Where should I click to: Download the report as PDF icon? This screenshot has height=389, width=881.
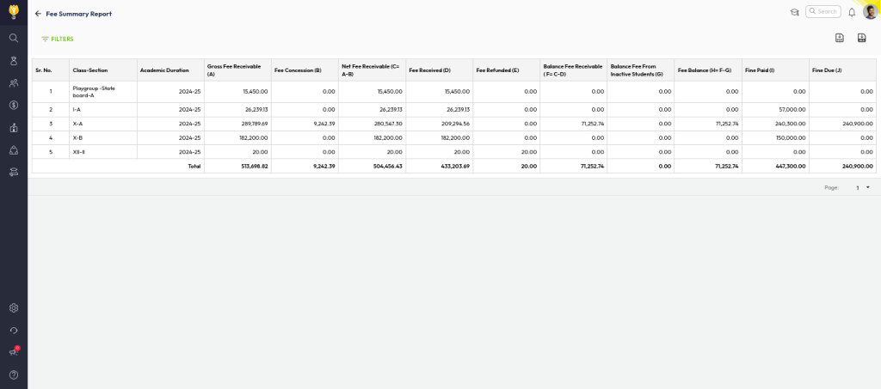click(840, 38)
